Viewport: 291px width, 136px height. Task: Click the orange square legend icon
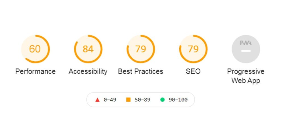point(128,100)
